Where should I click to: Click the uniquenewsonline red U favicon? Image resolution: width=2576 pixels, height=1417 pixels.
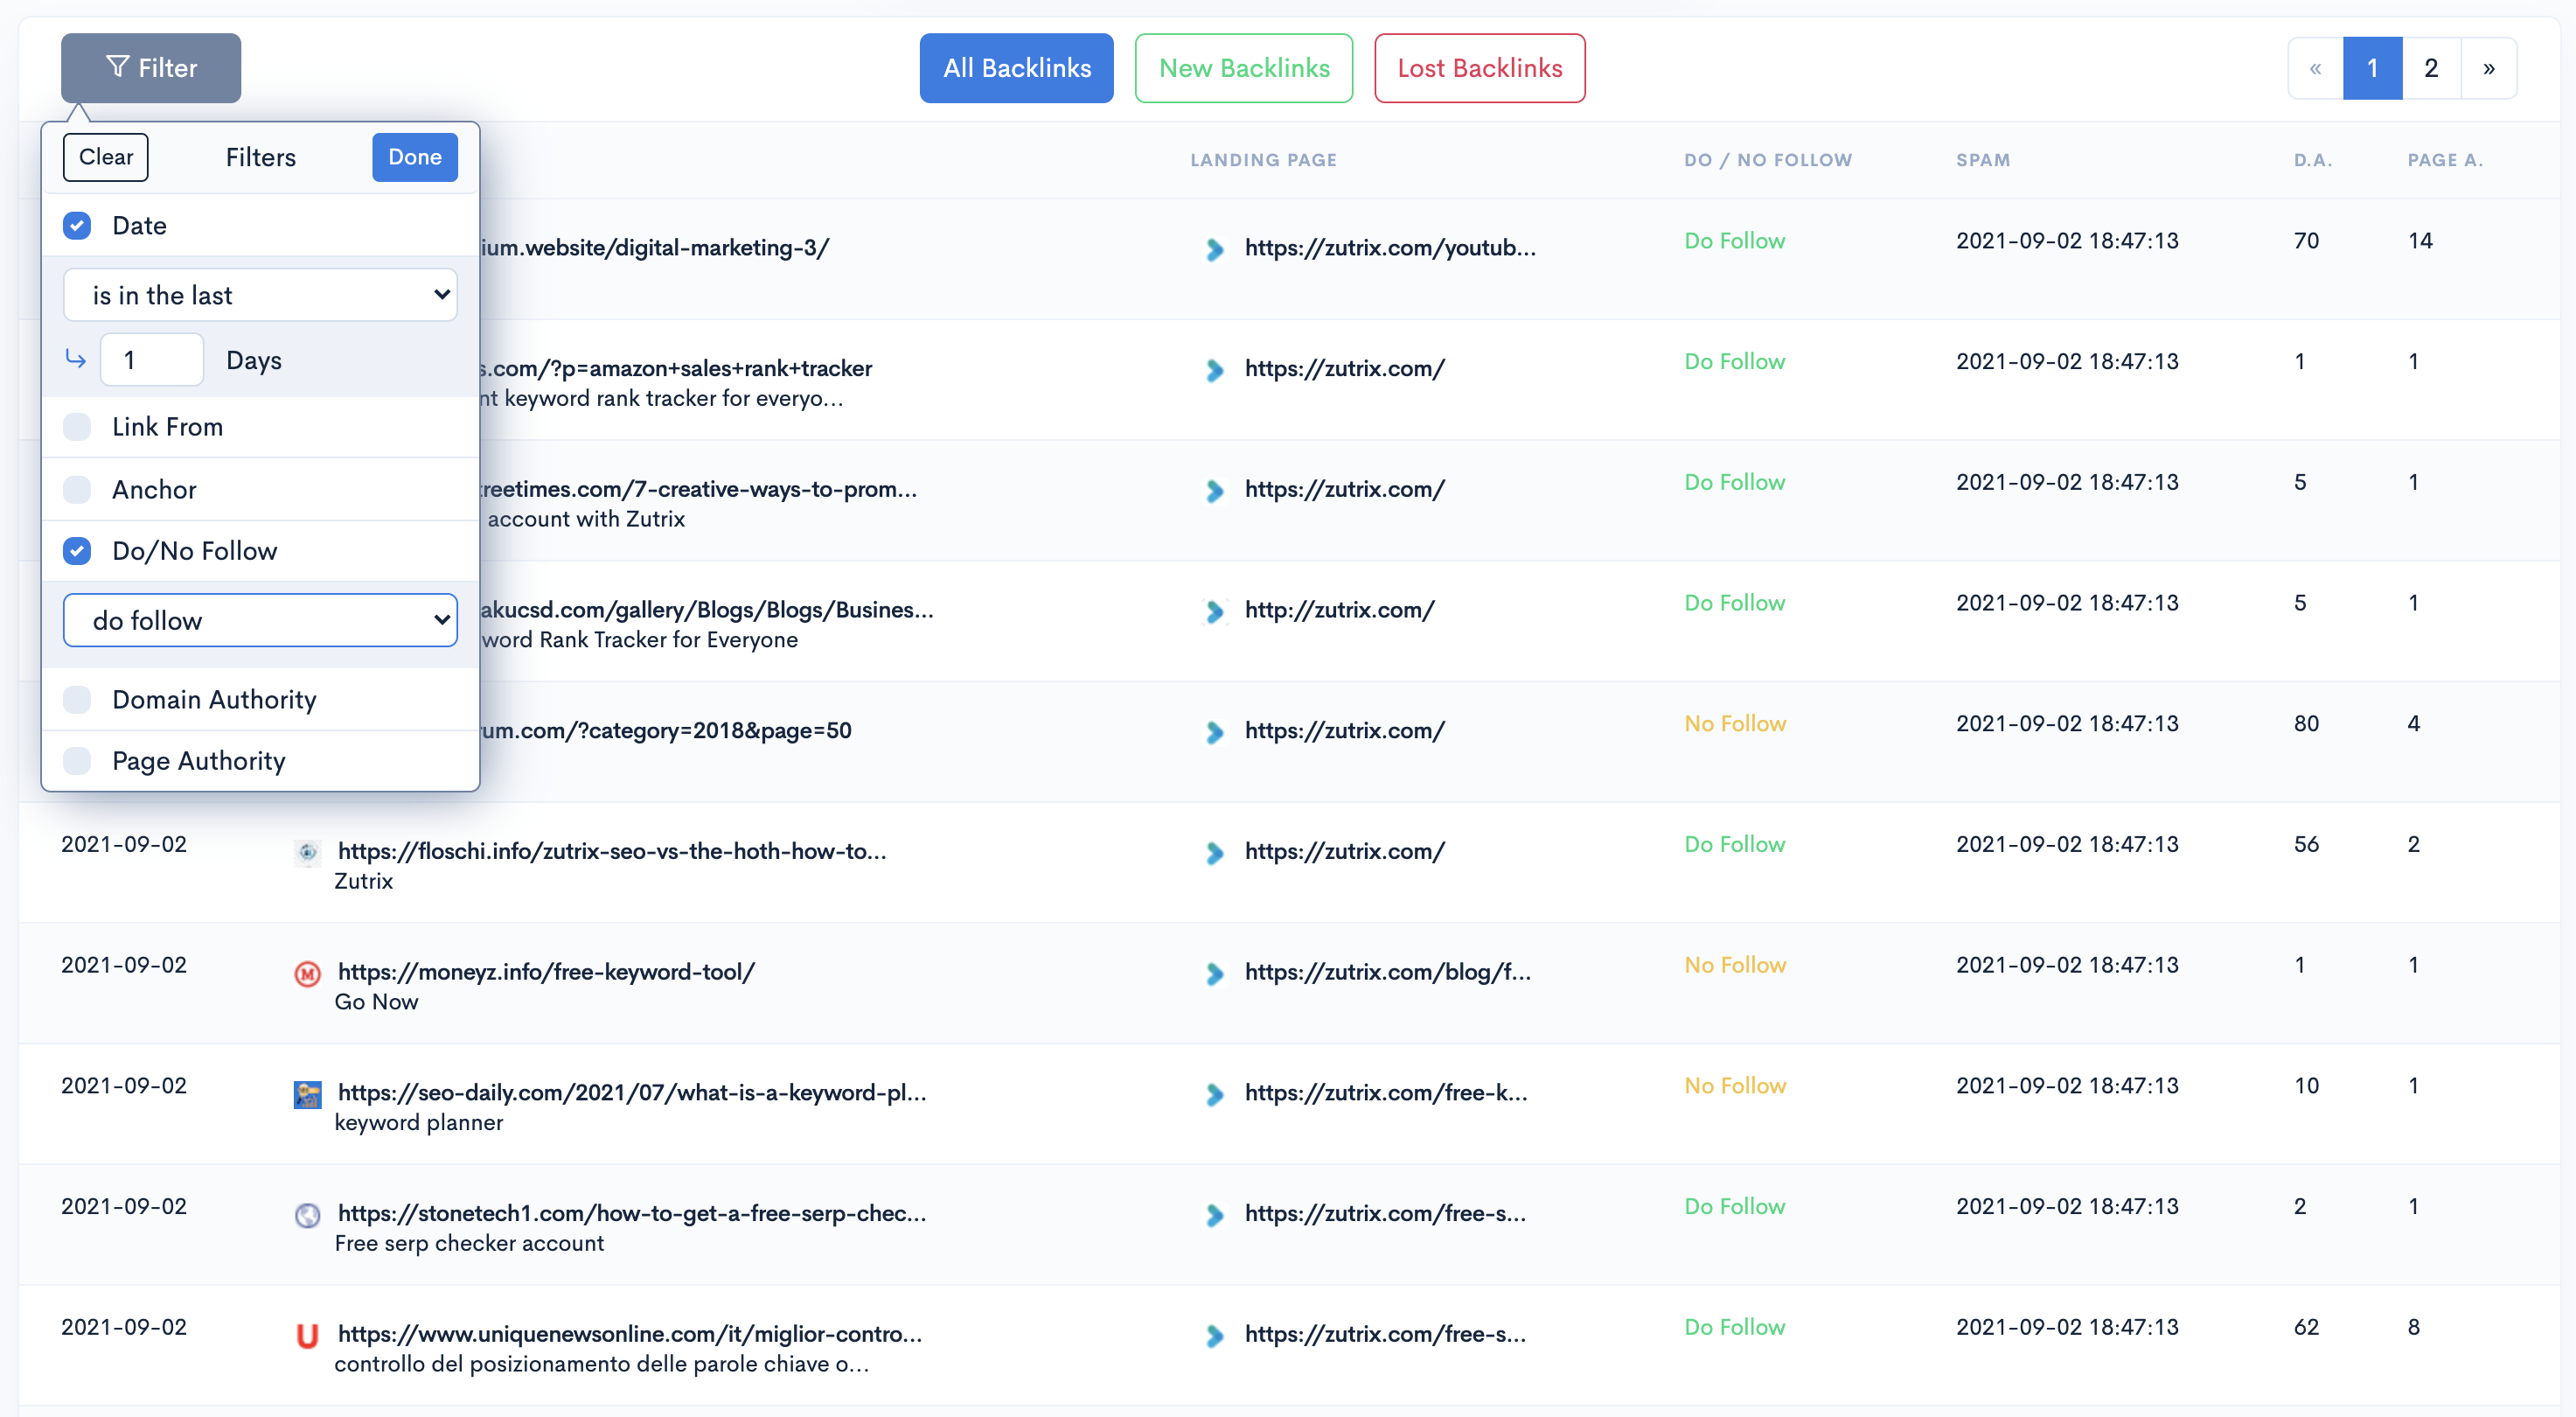coord(307,1335)
